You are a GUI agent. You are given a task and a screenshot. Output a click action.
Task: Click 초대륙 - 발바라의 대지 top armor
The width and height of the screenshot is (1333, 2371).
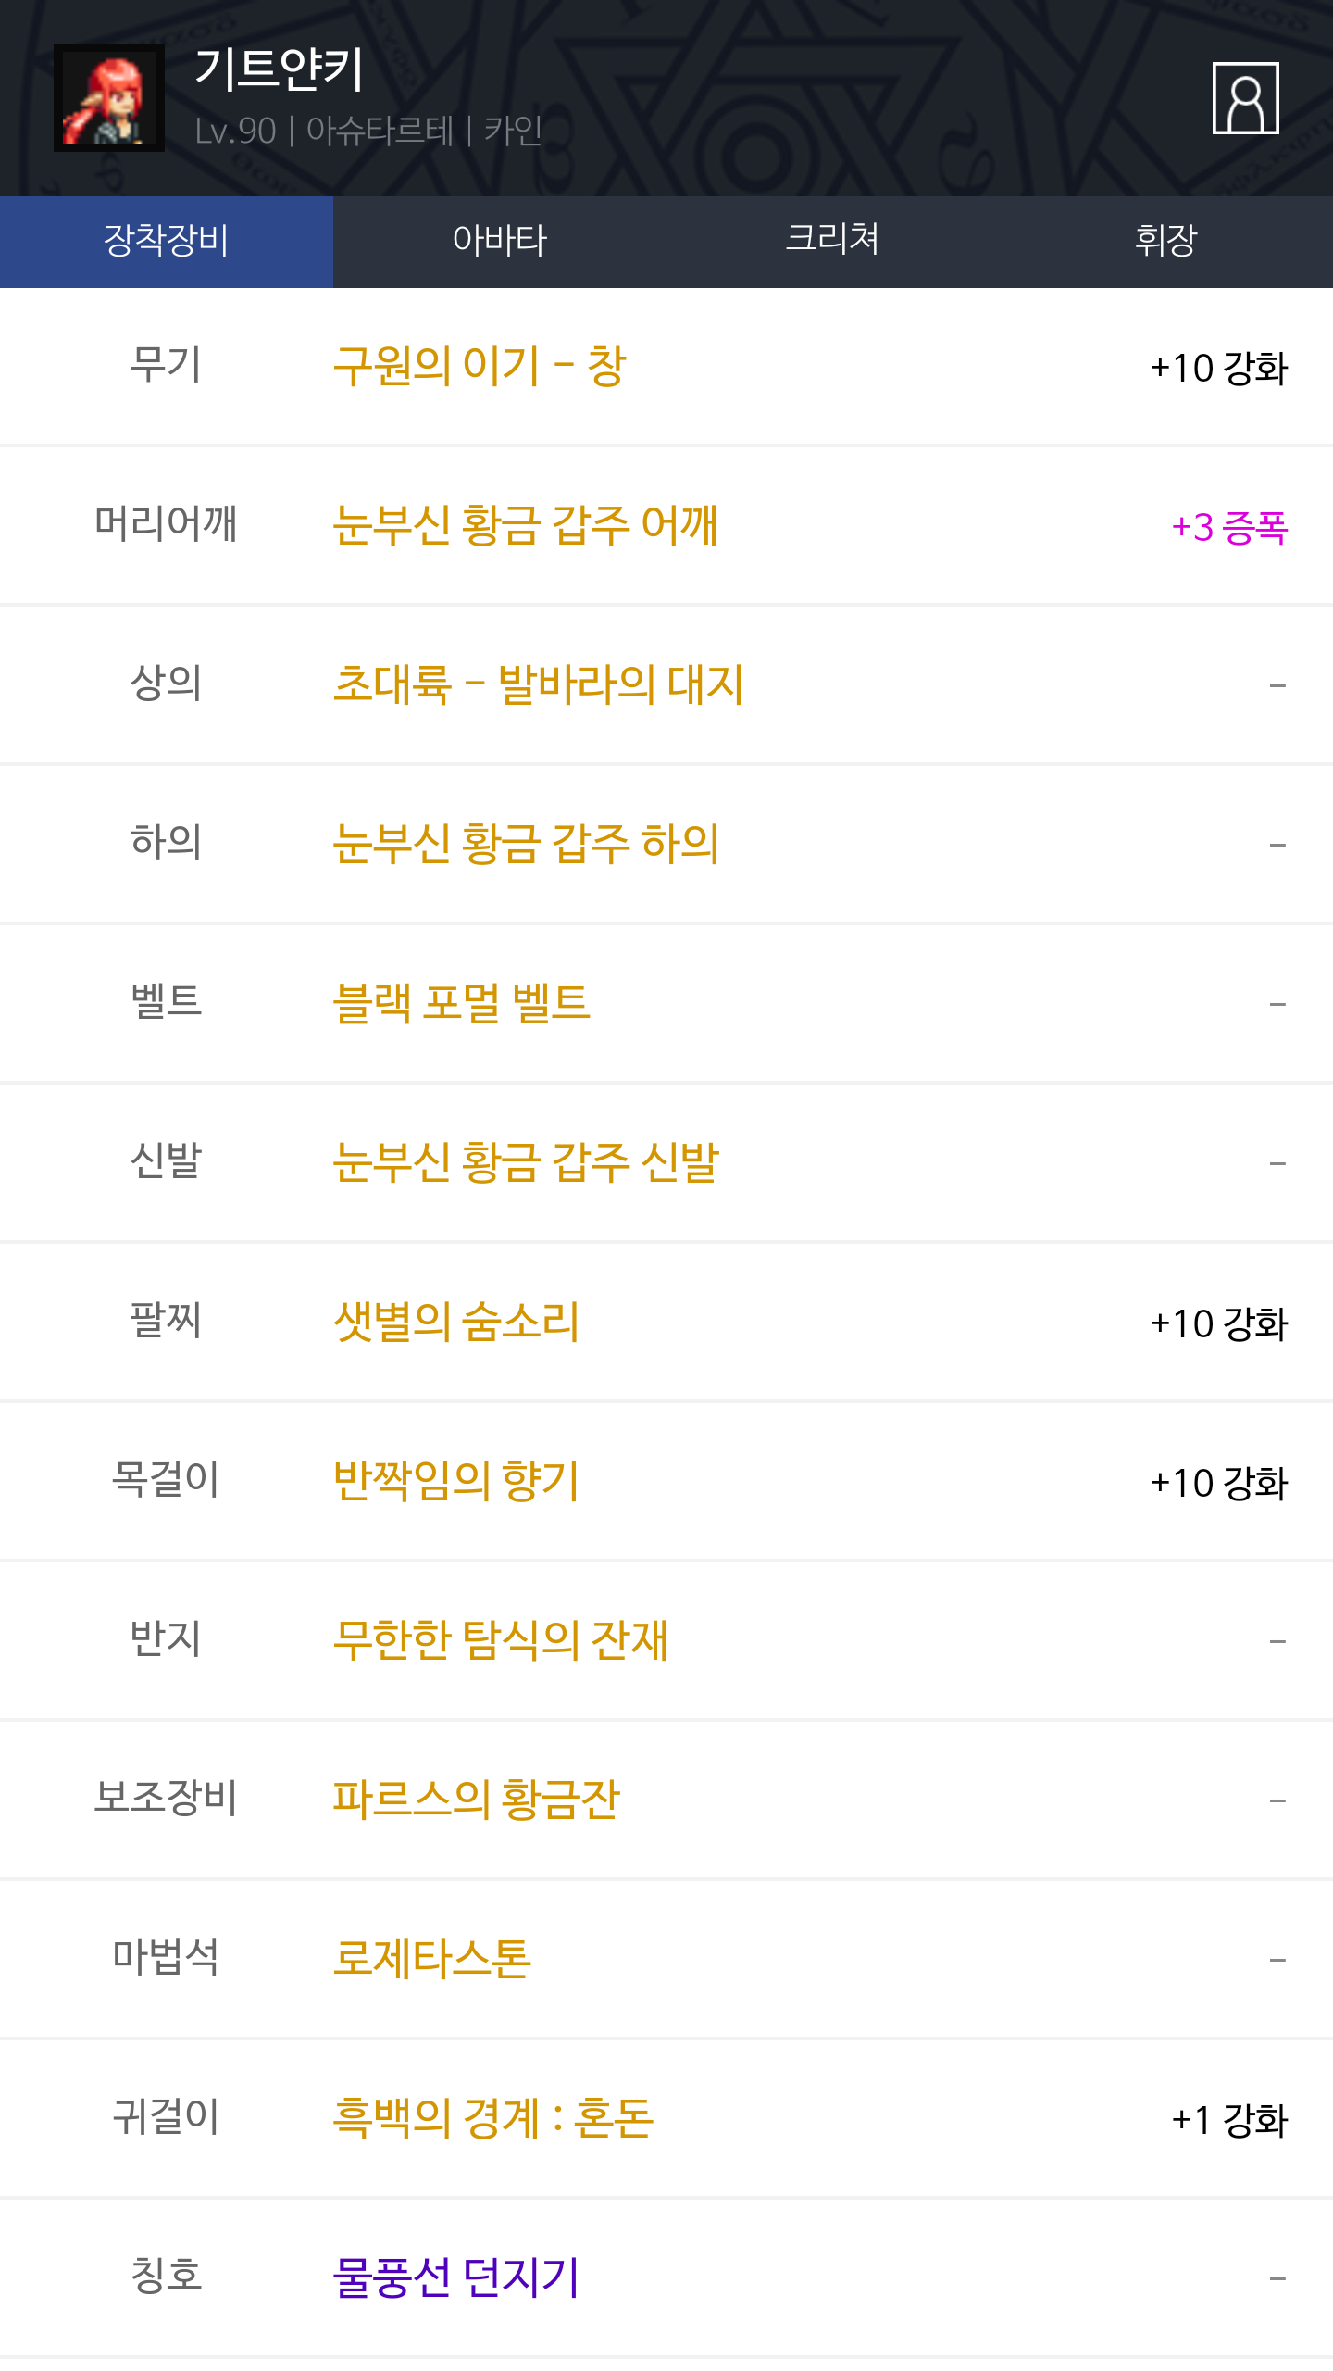(x=538, y=685)
